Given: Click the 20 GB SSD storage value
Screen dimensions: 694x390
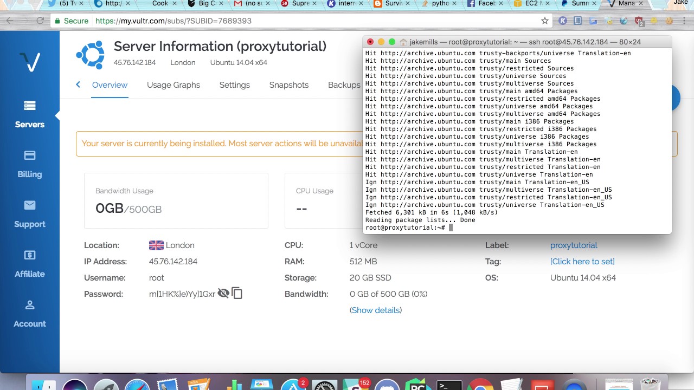Looking at the screenshot, I should [x=370, y=278].
